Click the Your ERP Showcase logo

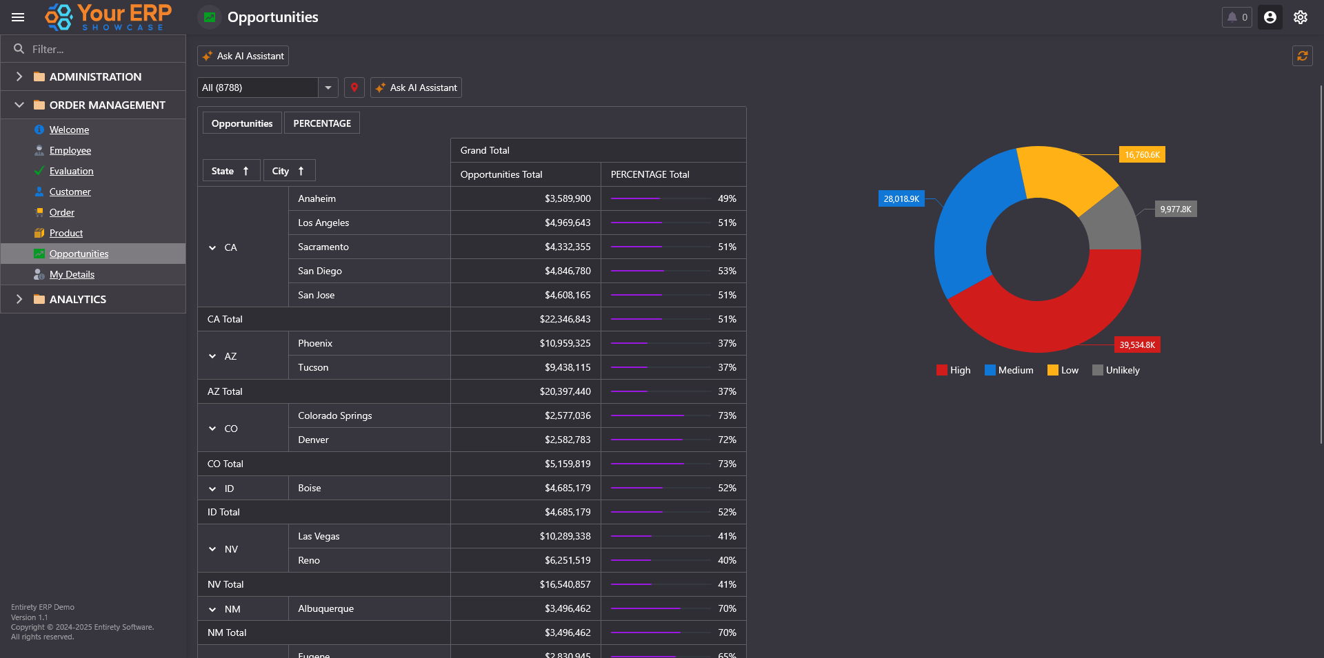click(108, 17)
